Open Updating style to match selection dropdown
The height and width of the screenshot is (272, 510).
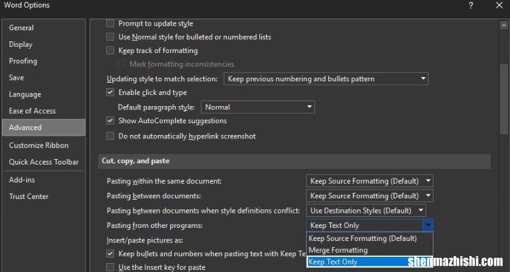pos(326,79)
